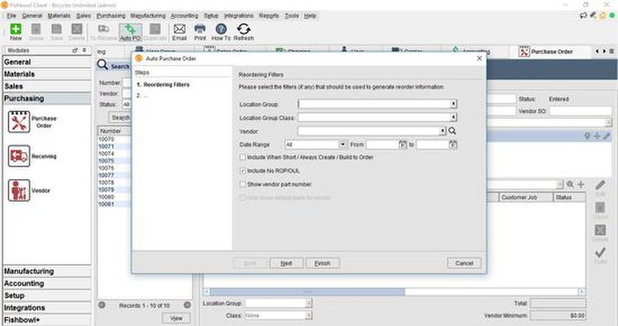The image size is (618, 326).
Task: Open the How To help icon
Action: point(221,32)
